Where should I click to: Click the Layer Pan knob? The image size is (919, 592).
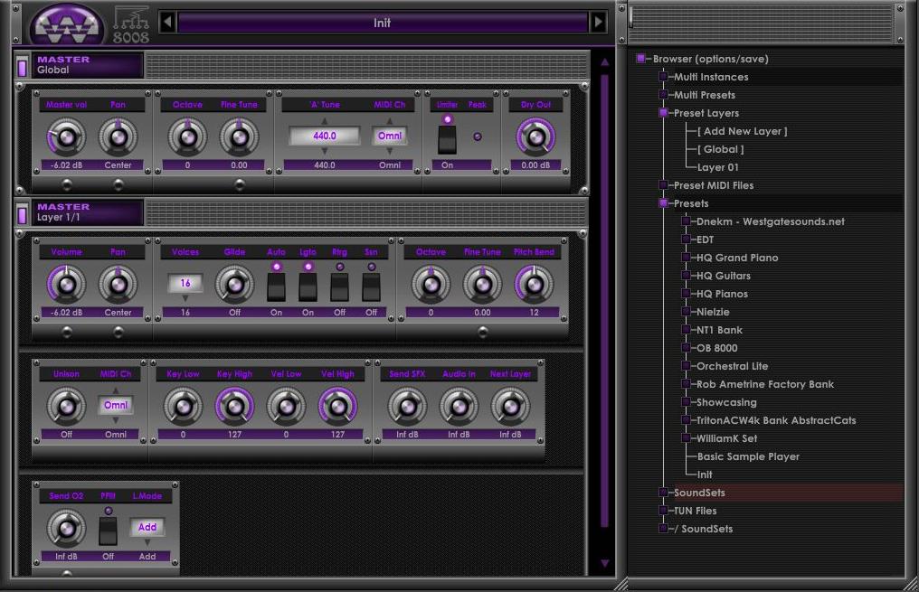[118, 285]
